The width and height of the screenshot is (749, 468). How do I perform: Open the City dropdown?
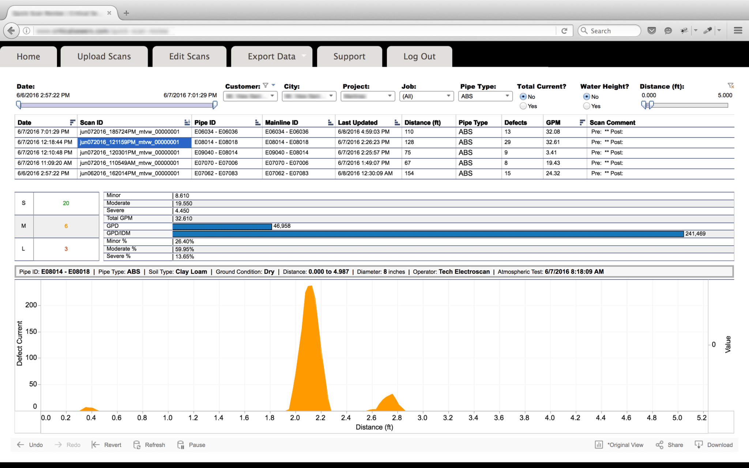pyautogui.click(x=309, y=96)
